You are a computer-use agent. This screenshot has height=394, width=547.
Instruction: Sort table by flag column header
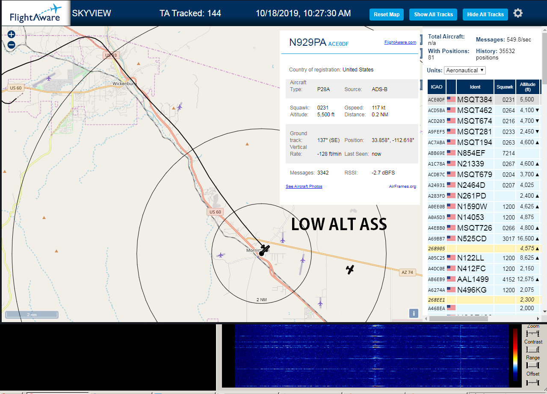pos(451,87)
